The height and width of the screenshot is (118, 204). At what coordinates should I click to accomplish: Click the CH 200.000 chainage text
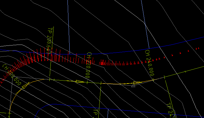click(x=12, y=75)
